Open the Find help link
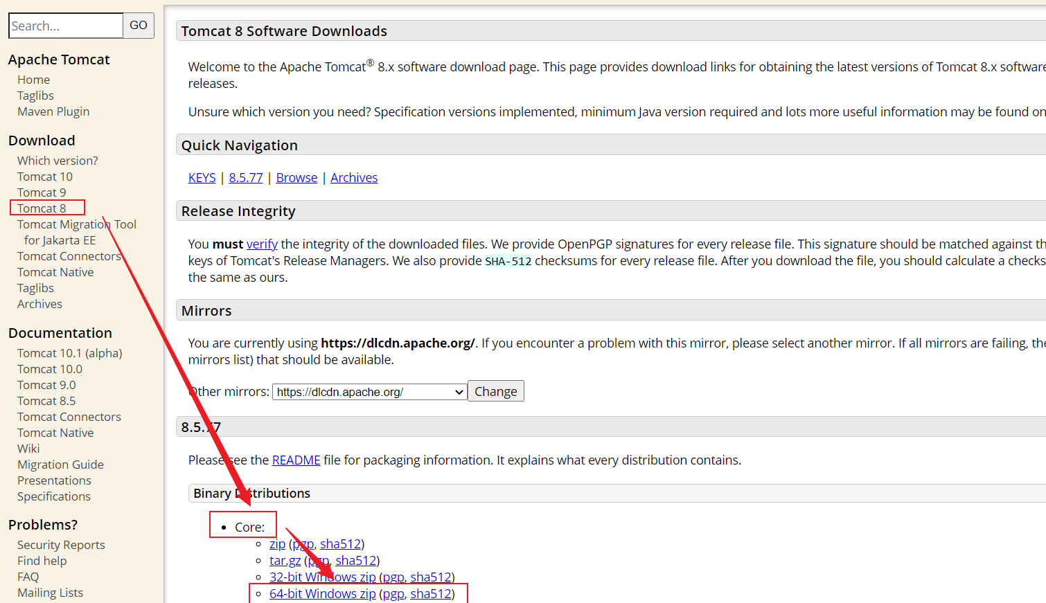This screenshot has height=603, width=1046. click(42, 561)
